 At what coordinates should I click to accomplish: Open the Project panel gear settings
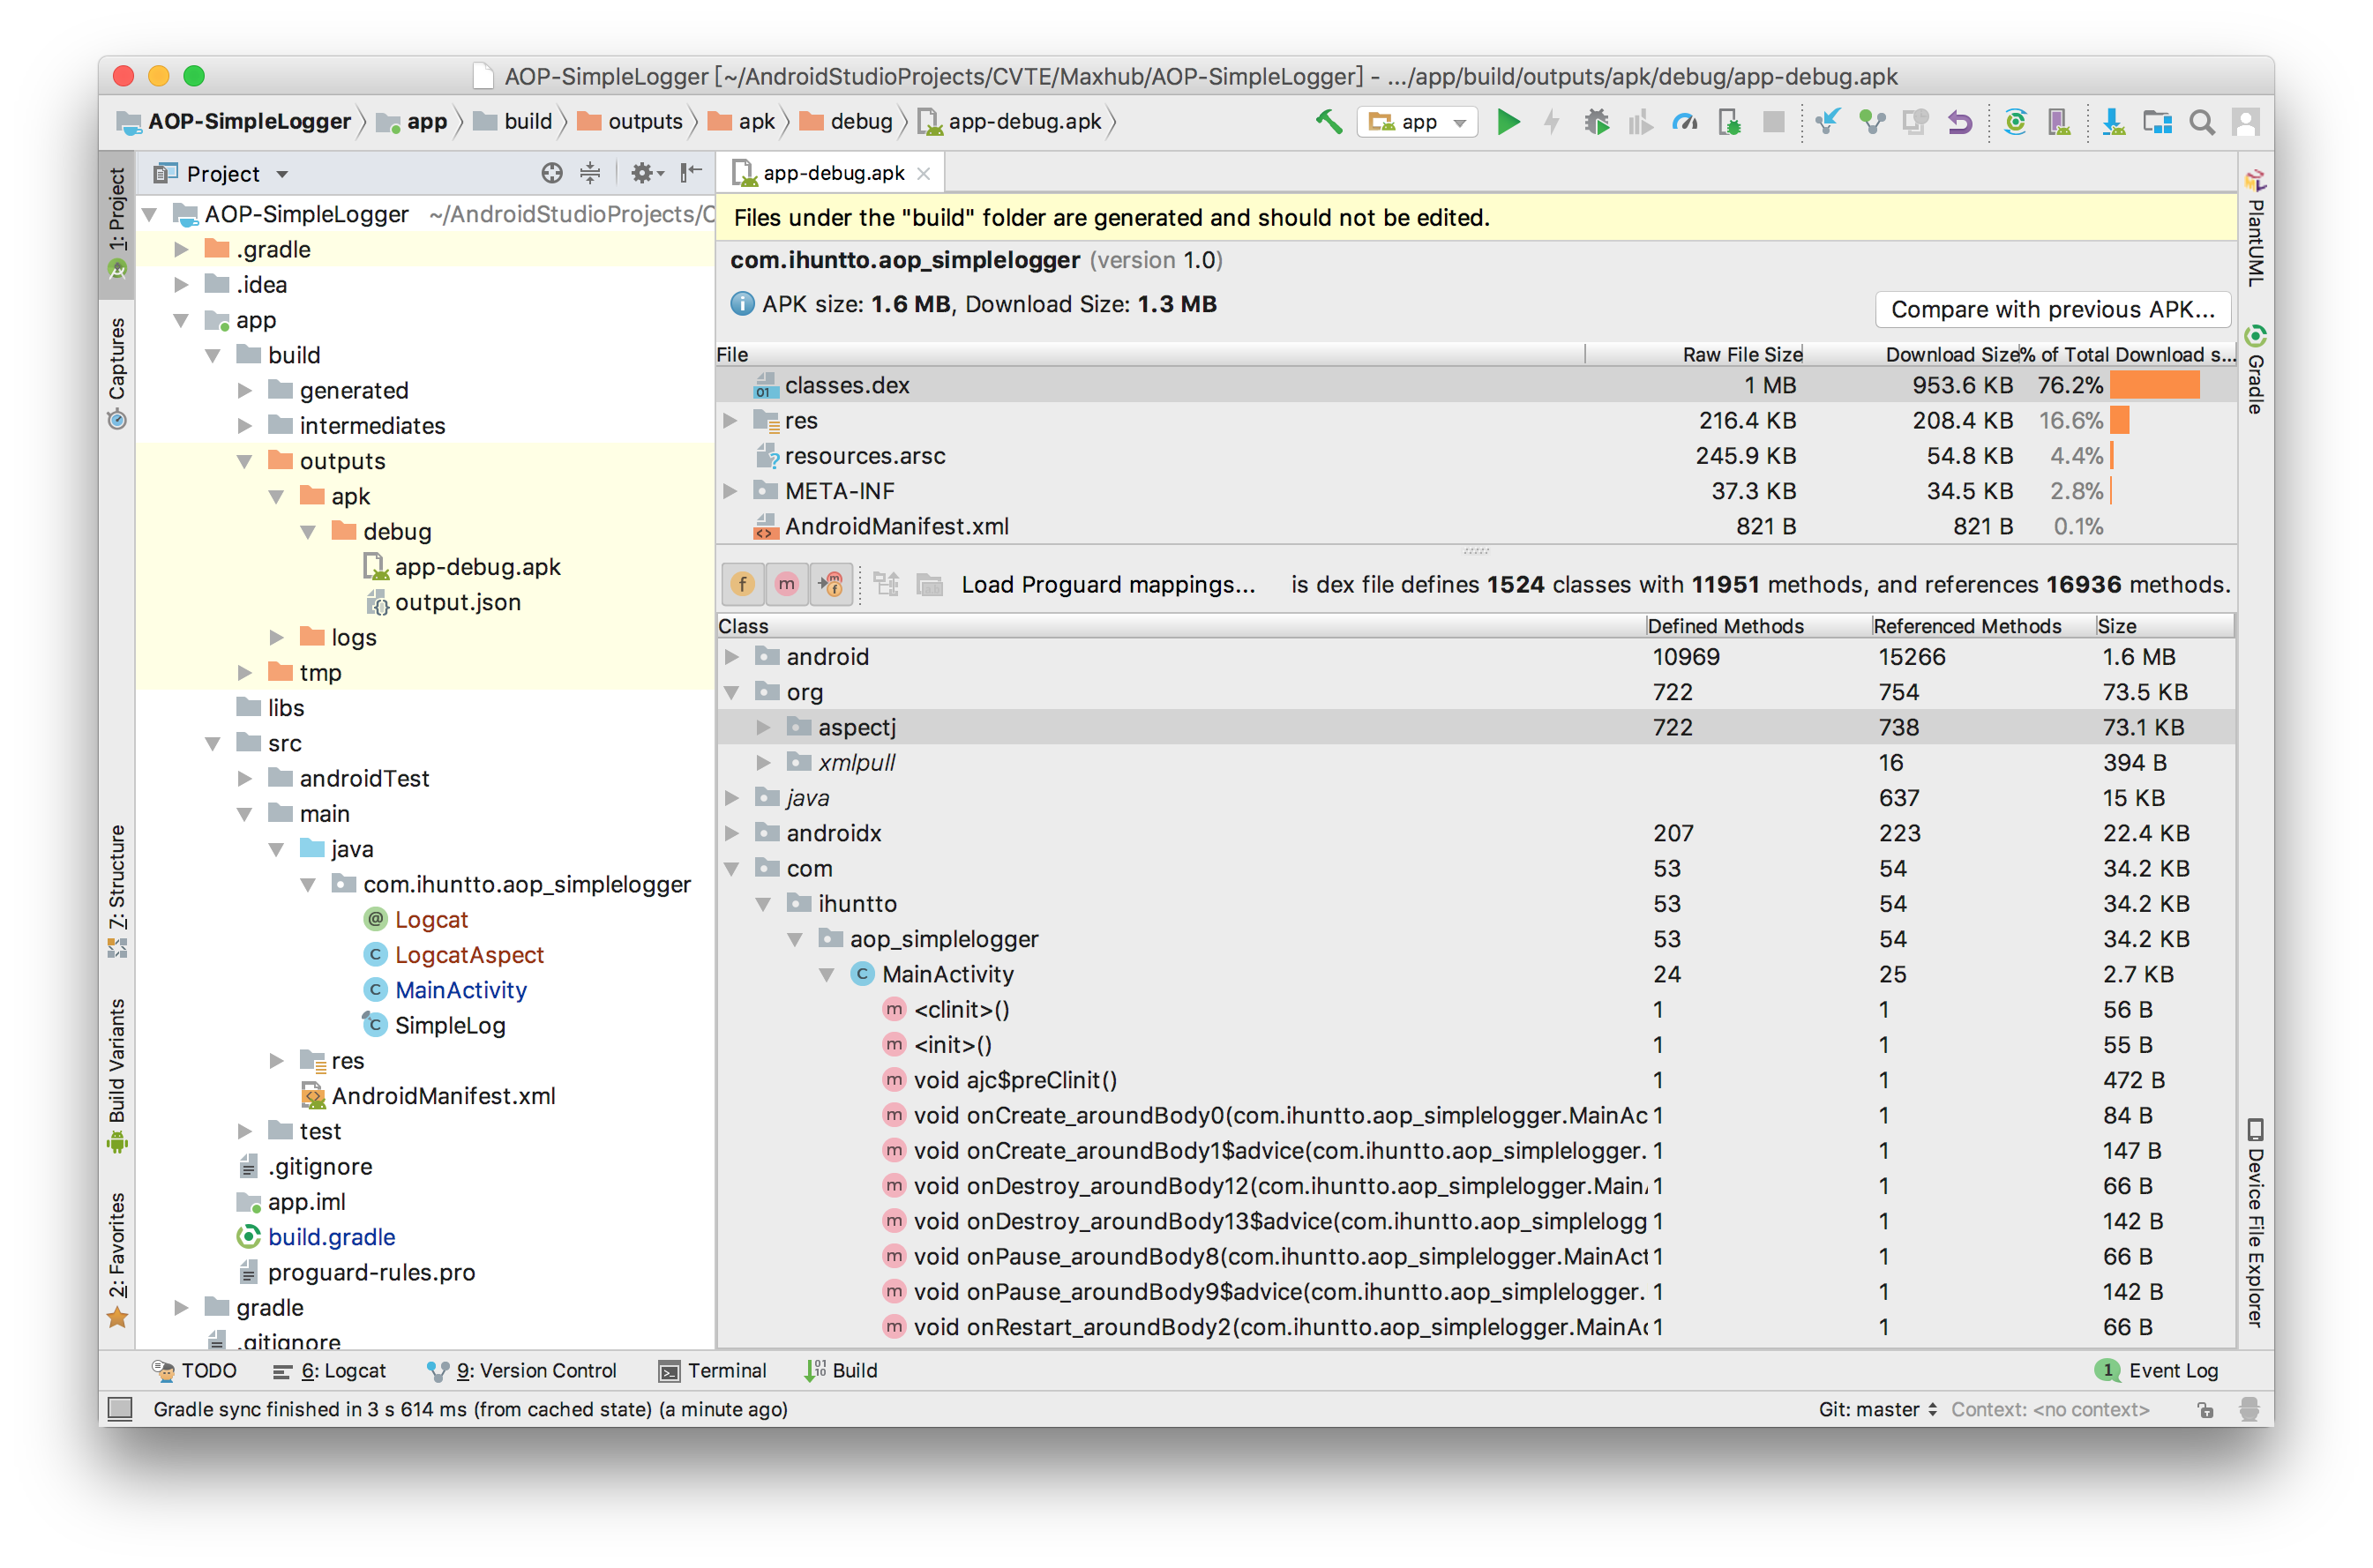(646, 173)
